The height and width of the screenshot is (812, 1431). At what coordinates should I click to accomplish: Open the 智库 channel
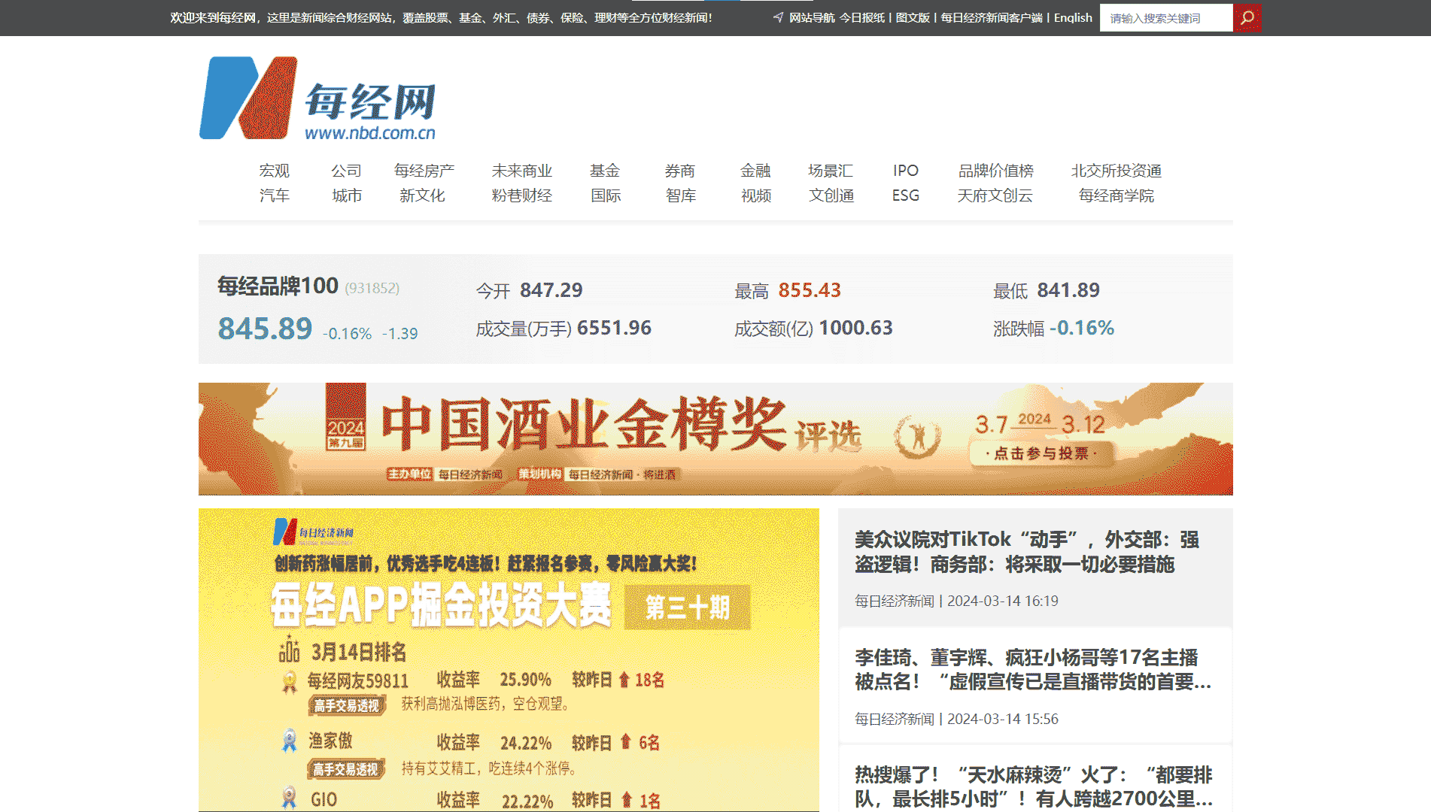[681, 195]
